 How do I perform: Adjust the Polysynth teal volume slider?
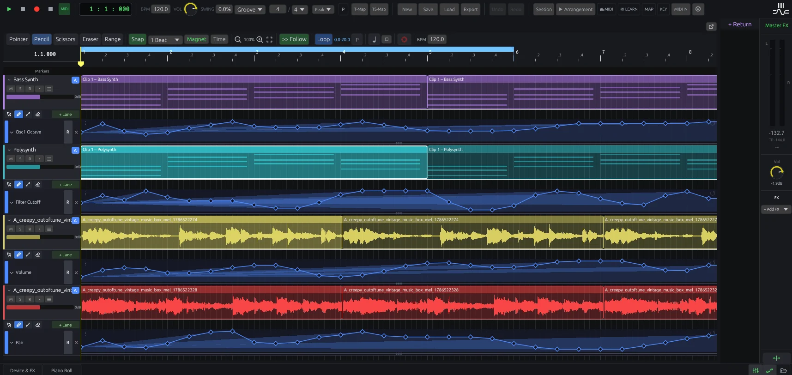pyautogui.click(x=40, y=167)
